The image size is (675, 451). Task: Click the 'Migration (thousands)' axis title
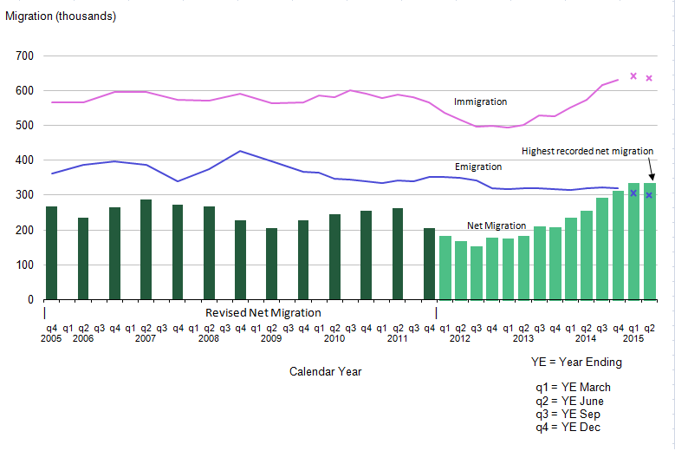[61, 16]
